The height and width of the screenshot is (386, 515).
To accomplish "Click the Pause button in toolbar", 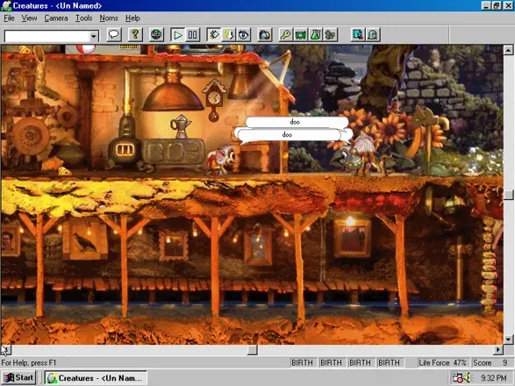I will 192,34.
